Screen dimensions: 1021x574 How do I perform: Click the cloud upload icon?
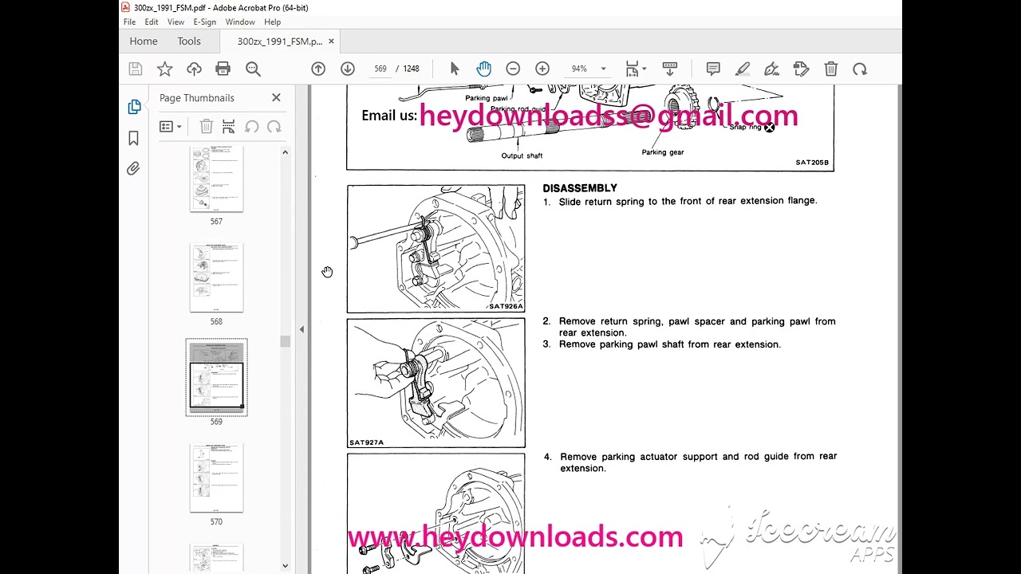click(194, 69)
